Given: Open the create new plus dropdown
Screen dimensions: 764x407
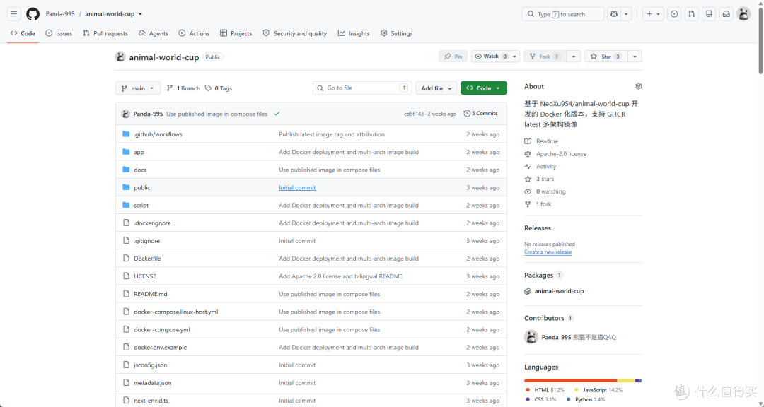Looking at the screenshot, I should pyautogui.click(x=653, y=14).
